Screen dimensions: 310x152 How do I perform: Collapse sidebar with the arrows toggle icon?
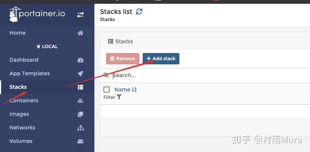(80, 15)
